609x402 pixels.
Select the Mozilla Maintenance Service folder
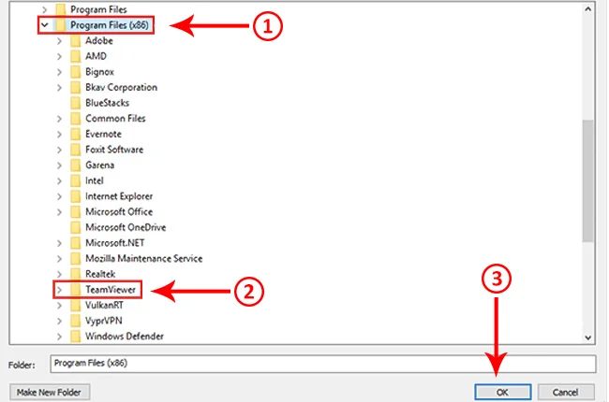click(143, 258)
